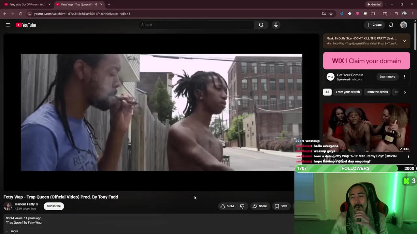Viewport: 417px width, 234px height.
Task: Show more filter chips with arrow
Action: coord(405,92)
